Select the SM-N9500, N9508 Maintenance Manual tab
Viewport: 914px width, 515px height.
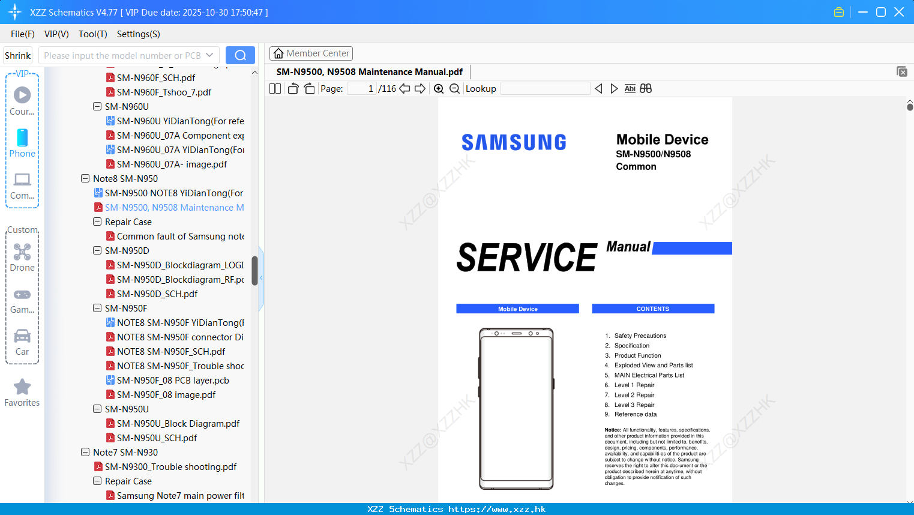[369, 71]
